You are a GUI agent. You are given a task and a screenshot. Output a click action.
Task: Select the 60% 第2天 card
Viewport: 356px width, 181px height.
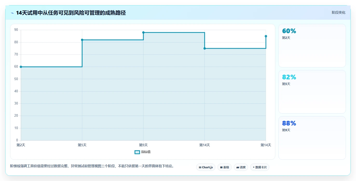(312, 46)
